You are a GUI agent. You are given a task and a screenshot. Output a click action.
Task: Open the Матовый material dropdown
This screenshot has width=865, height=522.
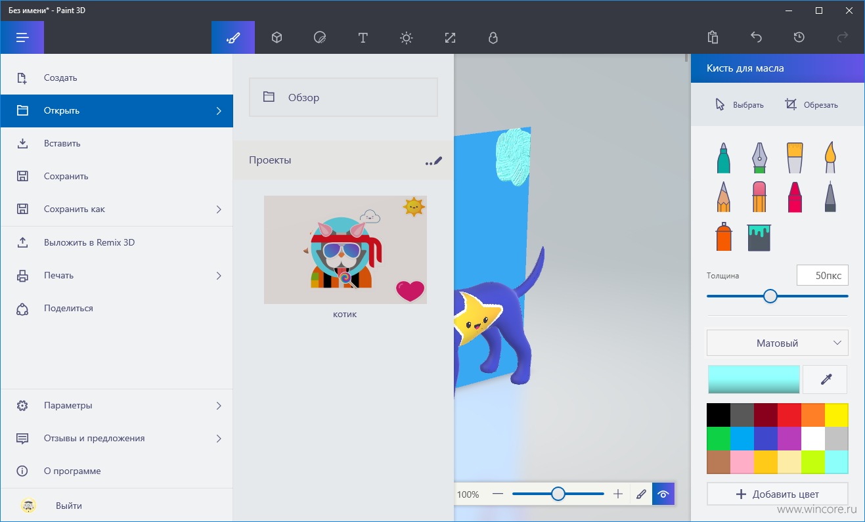click(x=778, y=343)
